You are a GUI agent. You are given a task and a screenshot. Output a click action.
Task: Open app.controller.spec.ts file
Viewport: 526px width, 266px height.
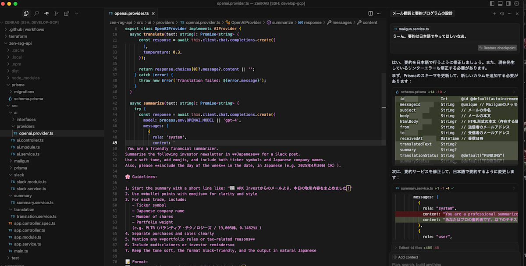52,223
